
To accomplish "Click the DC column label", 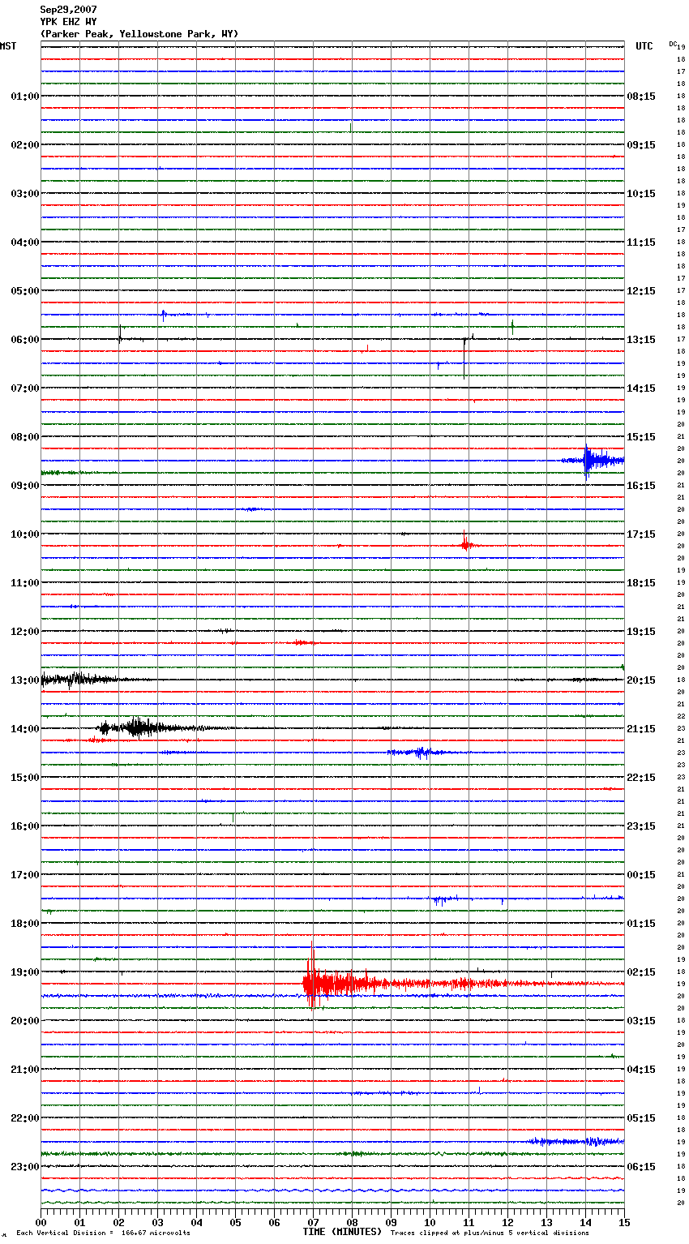I will (x=673, y=44).
